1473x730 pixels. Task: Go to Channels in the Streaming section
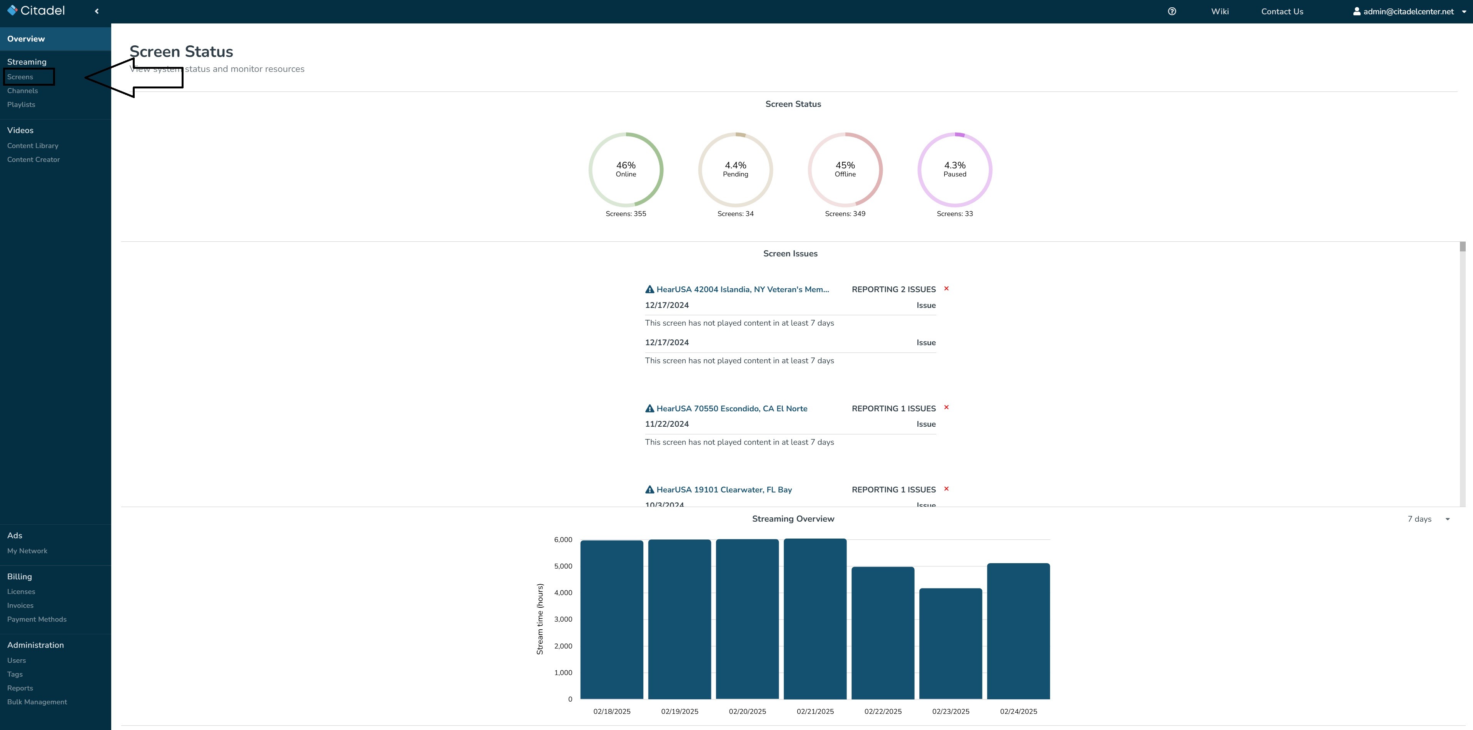22,91
